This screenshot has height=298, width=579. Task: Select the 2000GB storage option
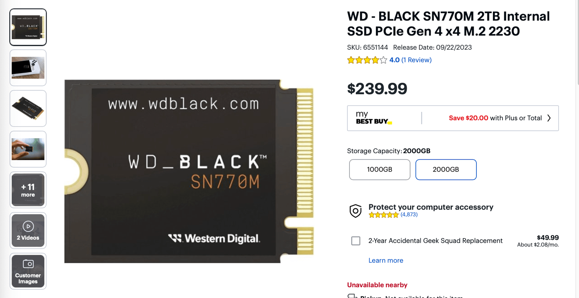pos(446,169)
